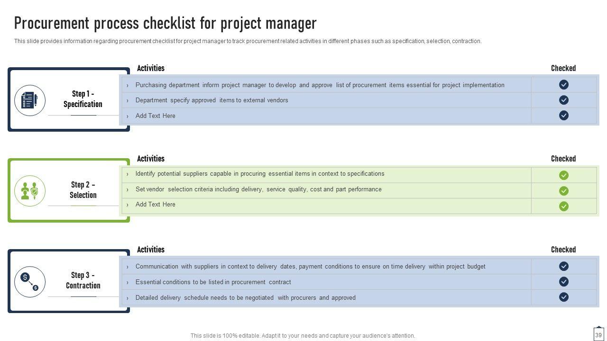Viewport: 607px width, 341px height.
Task: Click checkmark for vendor selection criteria row
Action: tap(564, 191)
